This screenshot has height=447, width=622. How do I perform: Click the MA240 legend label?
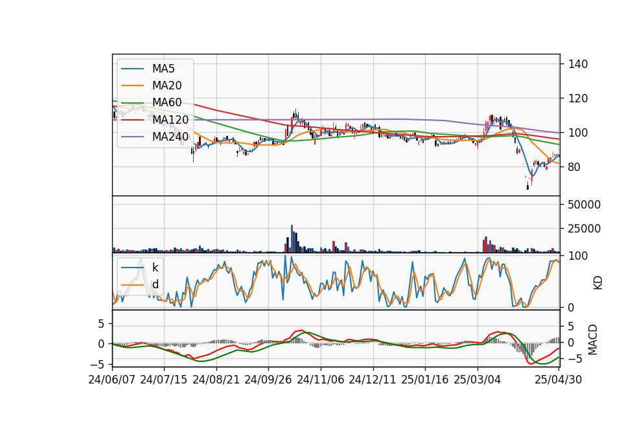[170, 137]
